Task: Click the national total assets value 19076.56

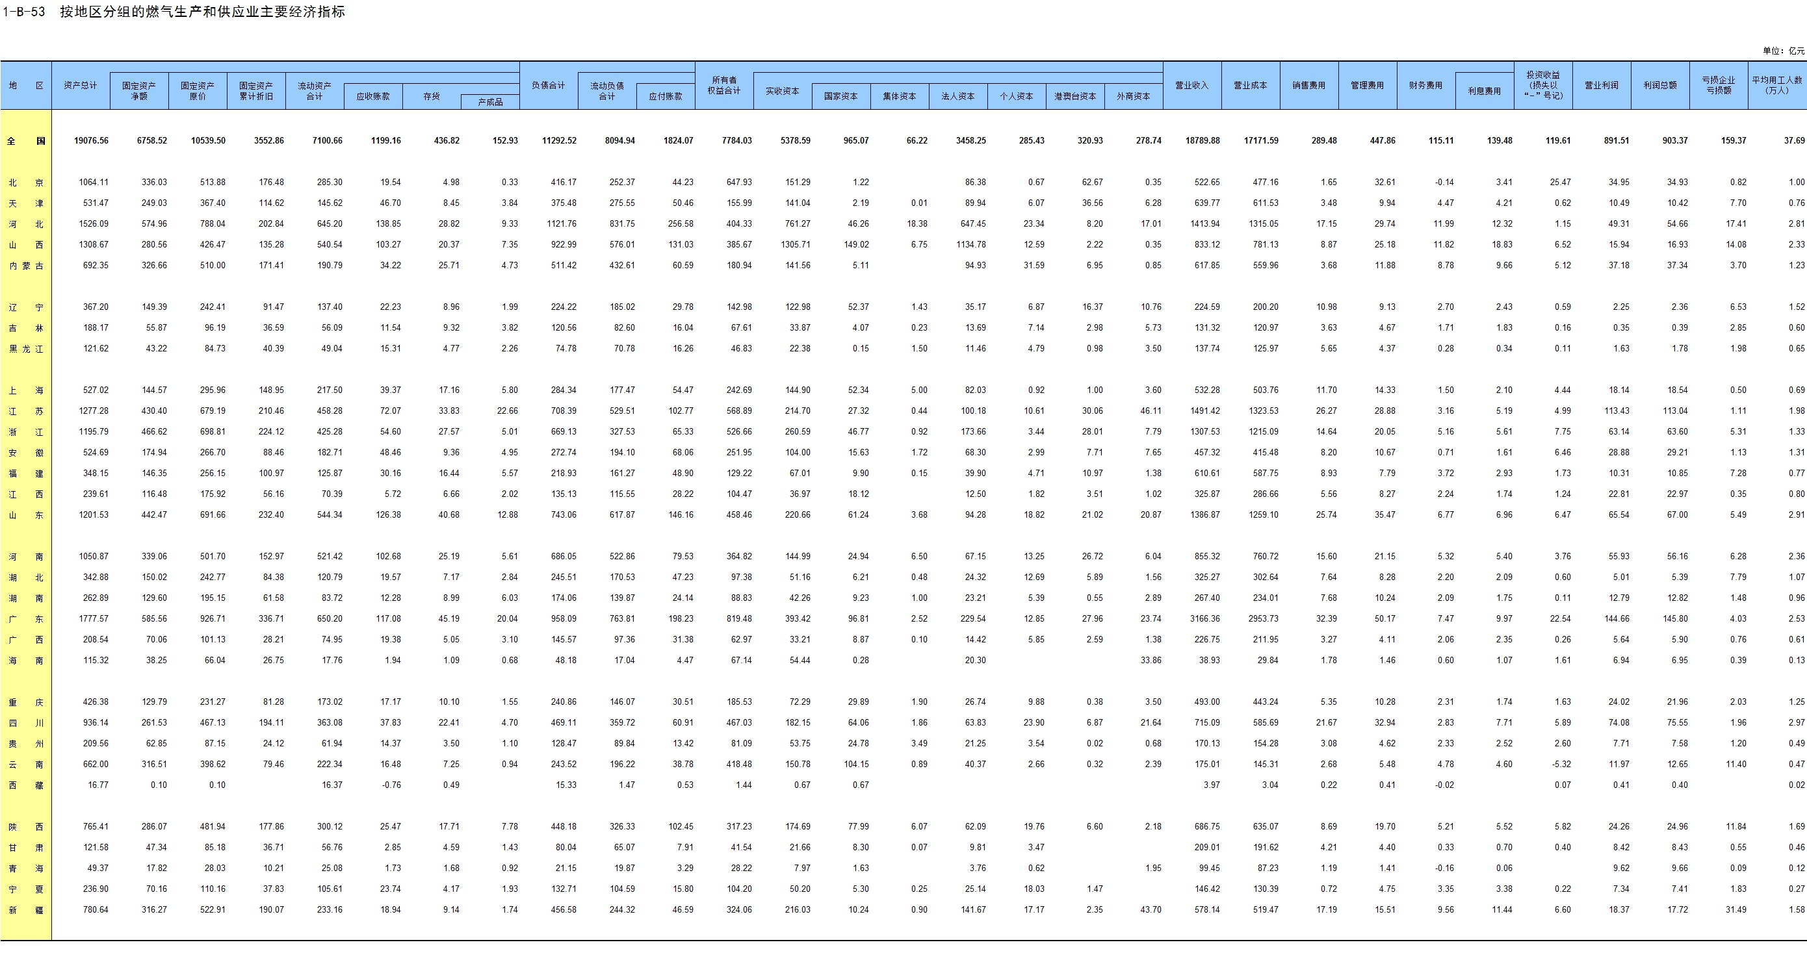Action: (91, 141)
